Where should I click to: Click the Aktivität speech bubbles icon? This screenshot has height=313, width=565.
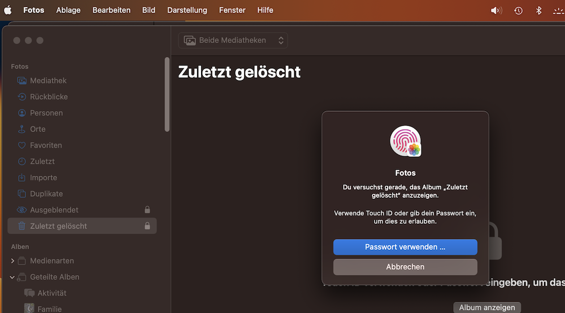tap(29, 293)
